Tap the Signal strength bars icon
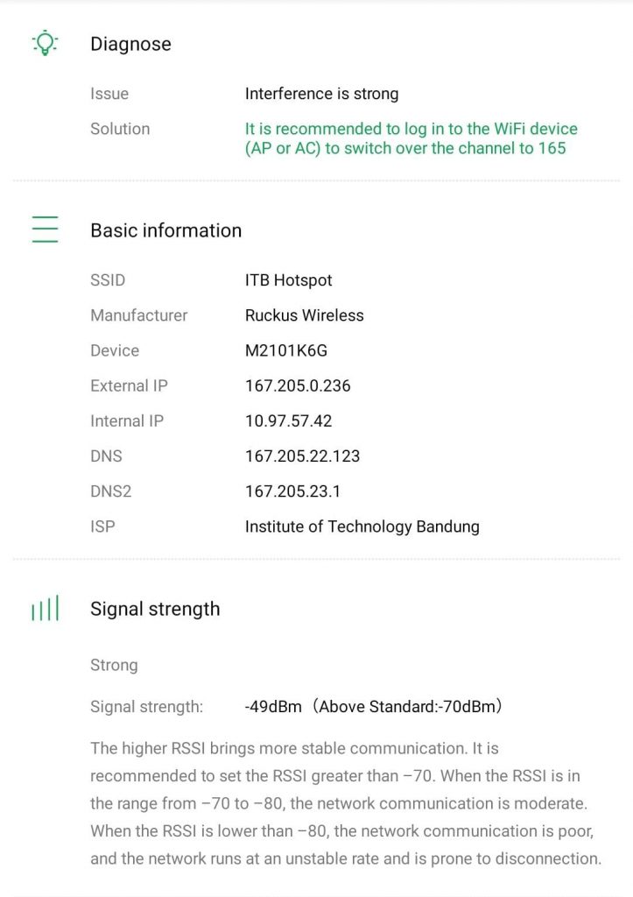This screenshot has height=897, width=633. click(45, 609)
